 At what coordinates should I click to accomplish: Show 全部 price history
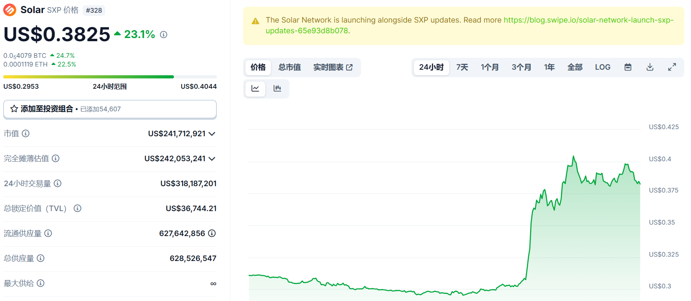click(x=575, y=67)
